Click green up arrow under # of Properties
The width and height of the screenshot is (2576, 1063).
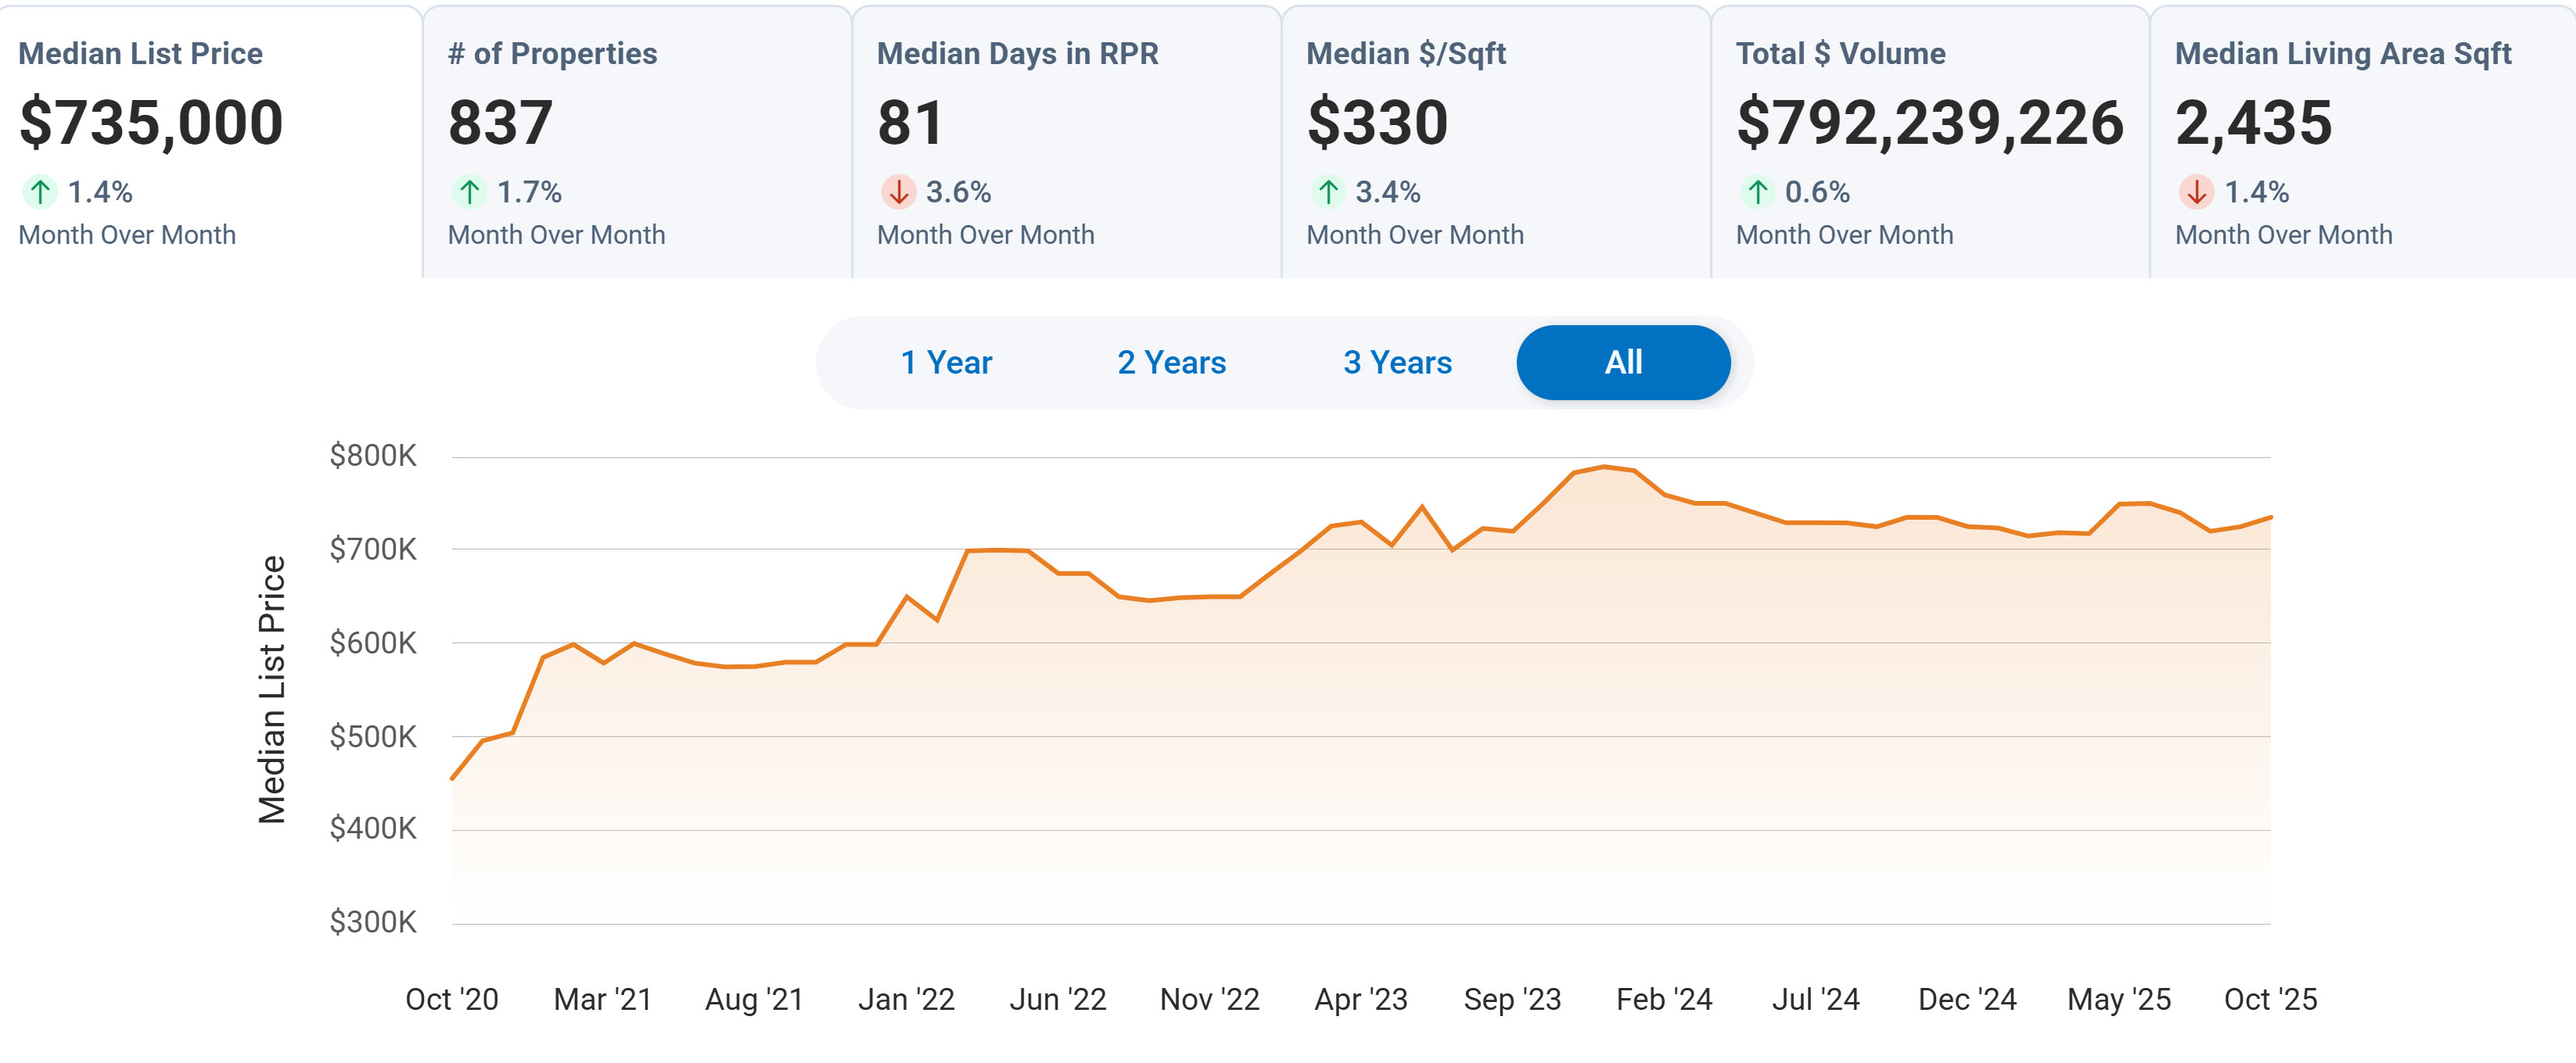tap(469, 191)
